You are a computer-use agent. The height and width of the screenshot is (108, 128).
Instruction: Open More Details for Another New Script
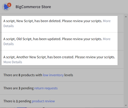[13, 62]
